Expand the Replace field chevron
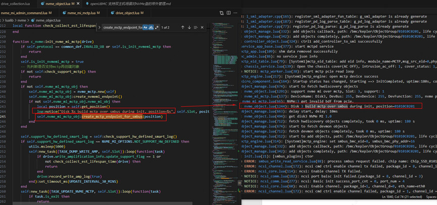This screenshot has height=205, width=437. coord(99,28)
